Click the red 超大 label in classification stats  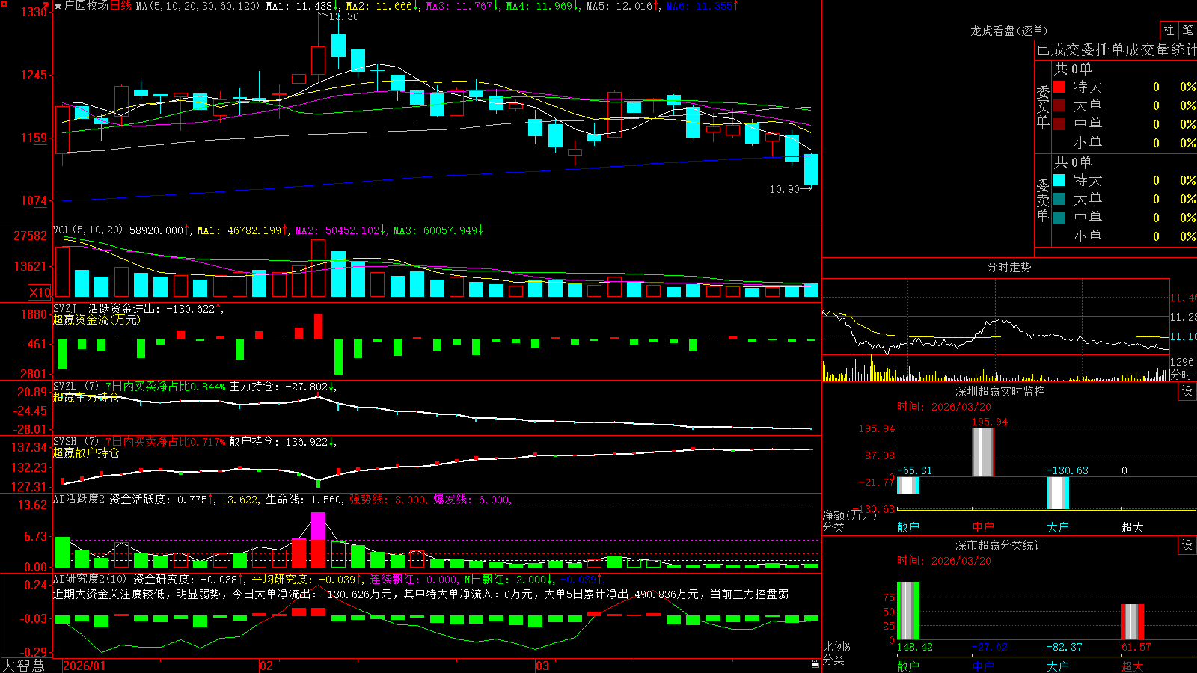pyautogui.click(x=1133, y=666)
